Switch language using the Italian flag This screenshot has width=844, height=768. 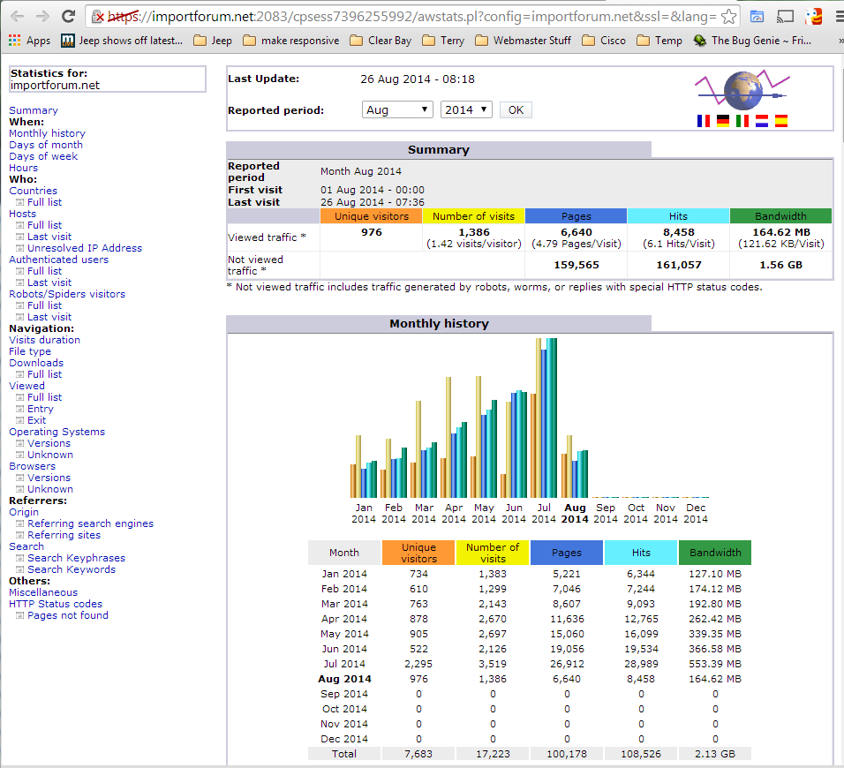pos(742,121)
